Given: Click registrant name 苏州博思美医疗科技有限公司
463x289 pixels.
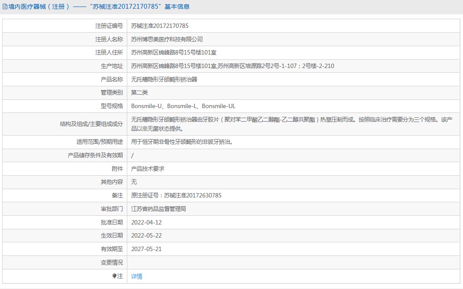Looking at the screenshot, I should click(x=167, y=39).
